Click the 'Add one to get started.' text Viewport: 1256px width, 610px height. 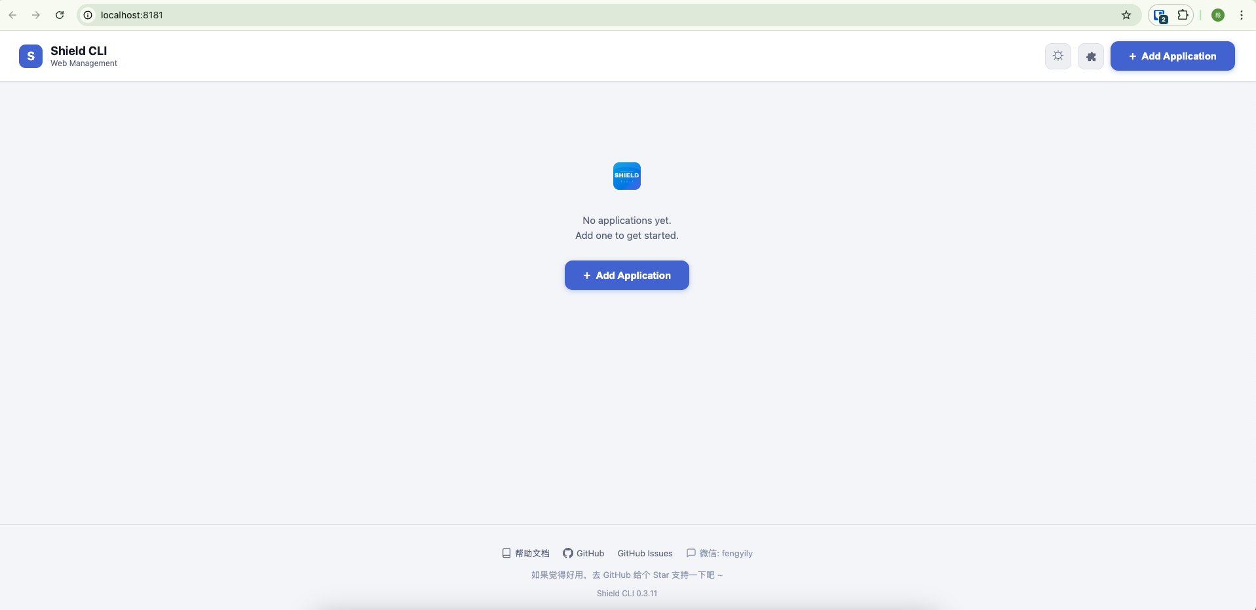pos(627,236)
